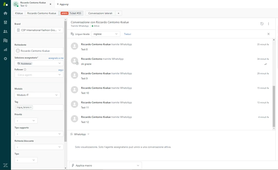Click avatar of ok grazie message
This screenshot has width=278, height=170.
point(75,61)
